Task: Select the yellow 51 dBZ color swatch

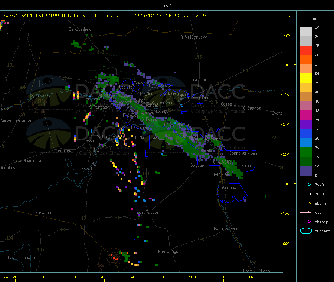Action: (x=306, y=78)
